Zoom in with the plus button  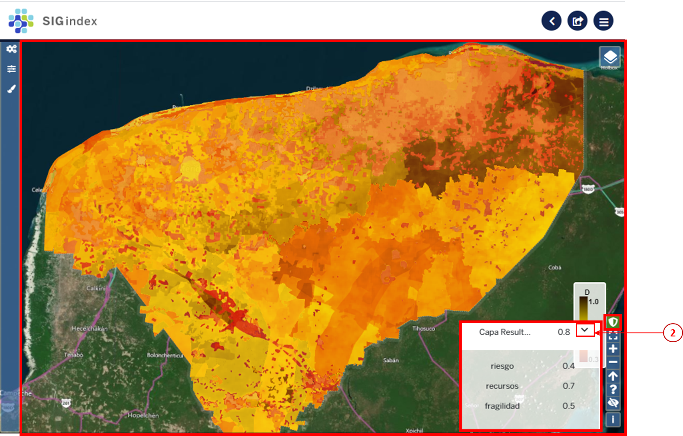[613, 349]
